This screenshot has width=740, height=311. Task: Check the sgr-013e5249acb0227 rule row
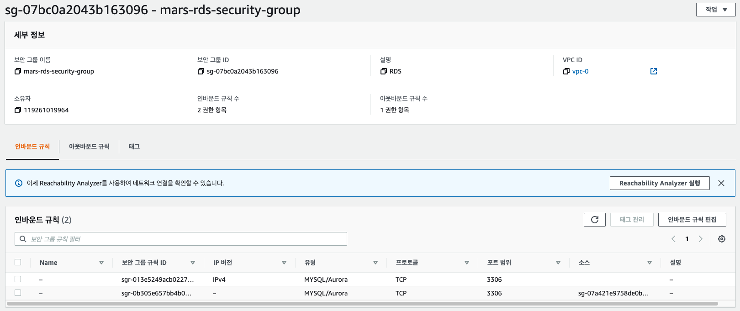[18, 279]
